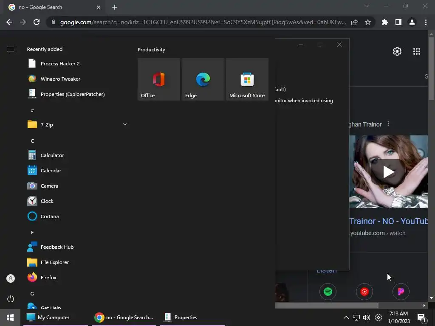The image size is (435, 326).
Task: Select the "#" header in the app list
Action: click(x=32, y=110)
